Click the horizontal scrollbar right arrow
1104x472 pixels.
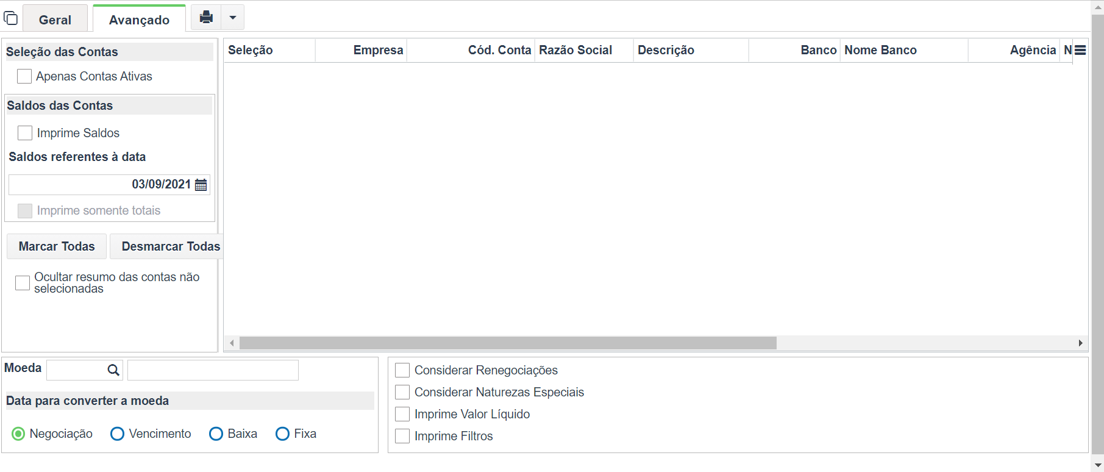point(1080,343)
